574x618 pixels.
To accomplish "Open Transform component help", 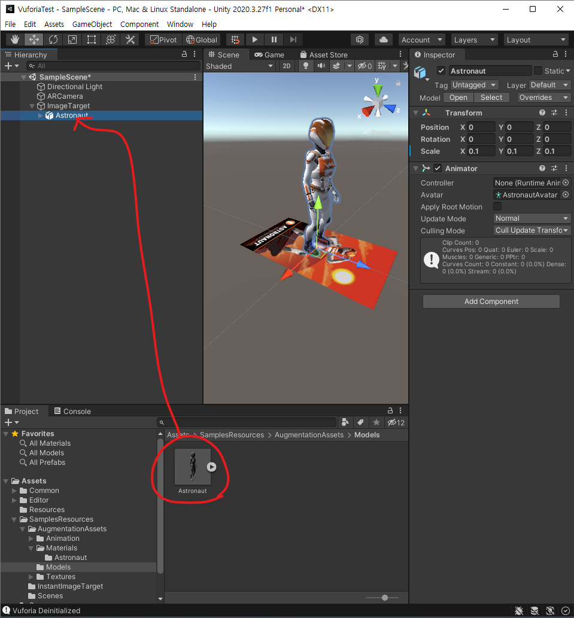I will pos(542,112).
